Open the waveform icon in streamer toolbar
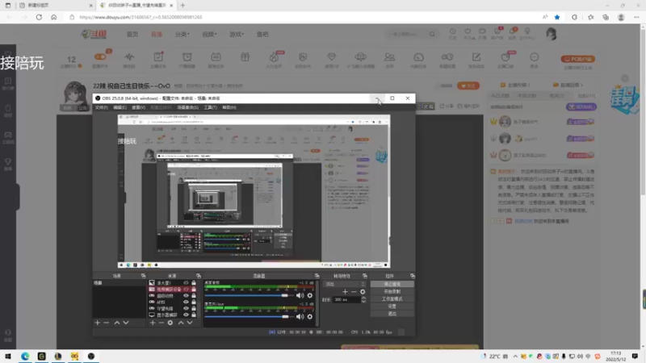The image size is (646, 363). point(129,56)
